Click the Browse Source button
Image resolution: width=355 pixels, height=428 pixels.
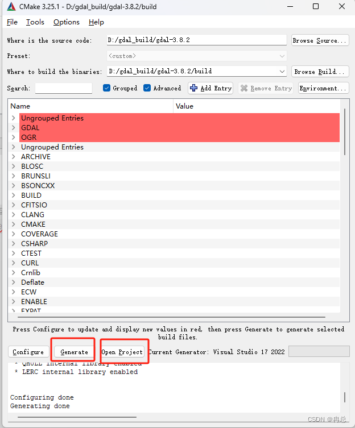(320, 40)
